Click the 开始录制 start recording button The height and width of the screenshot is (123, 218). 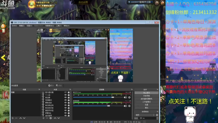[146, 96]
